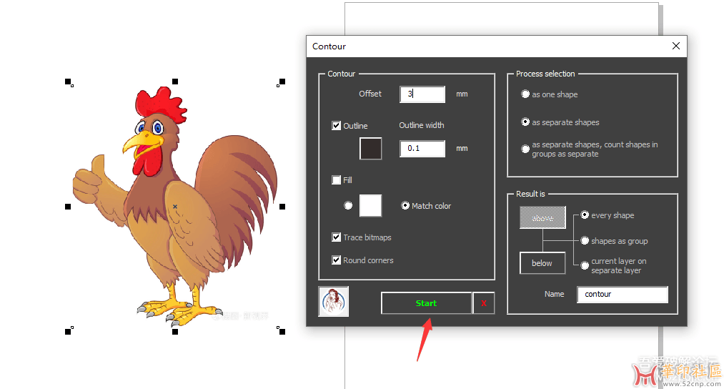The image size is (724, 389).
Task: Click the Offset value input field
Action: point(422,94)
